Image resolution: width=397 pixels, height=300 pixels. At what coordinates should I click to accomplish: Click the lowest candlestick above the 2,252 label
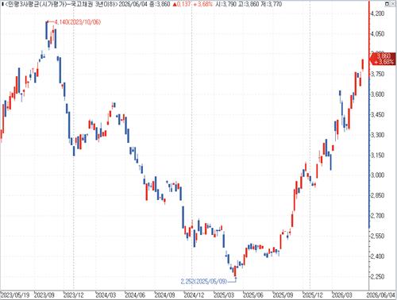pyautogui.click(x=235, y=271)
